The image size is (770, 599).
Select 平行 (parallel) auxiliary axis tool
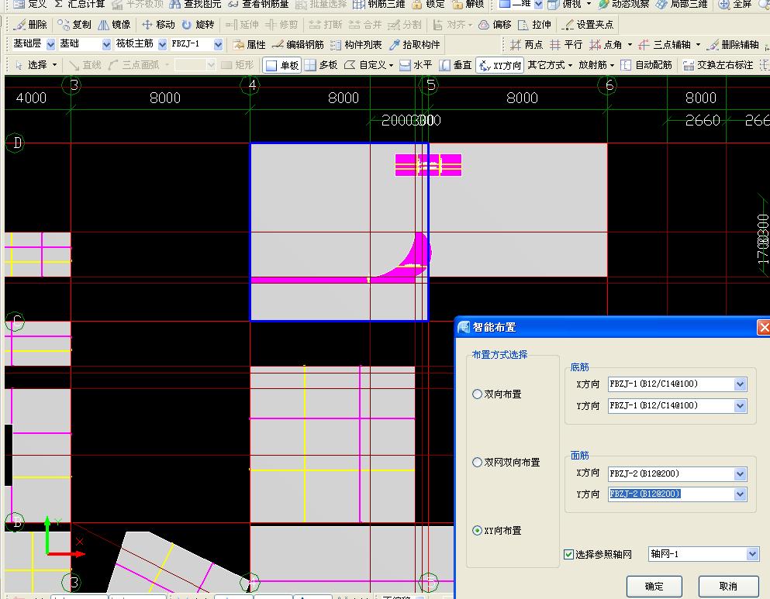566,45
